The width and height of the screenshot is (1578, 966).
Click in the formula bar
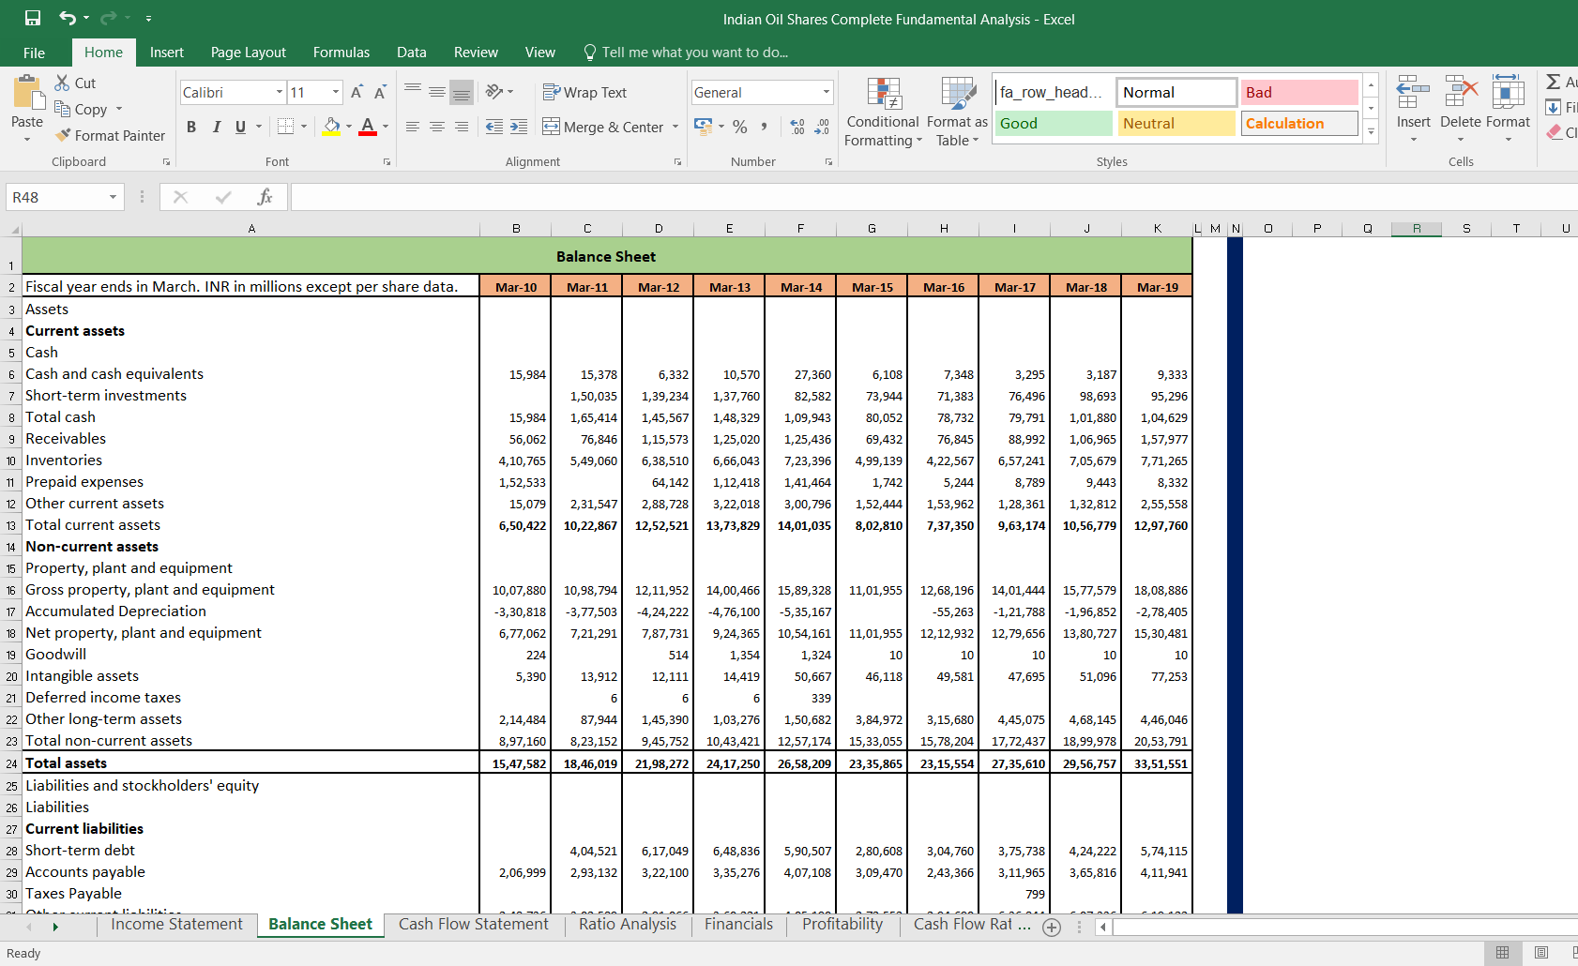933,197
